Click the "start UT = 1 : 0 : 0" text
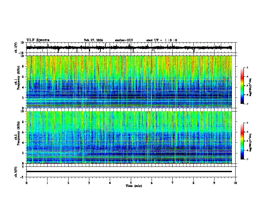Image resolution: width=265 pixels, height=205 pixels. point(162,40)
